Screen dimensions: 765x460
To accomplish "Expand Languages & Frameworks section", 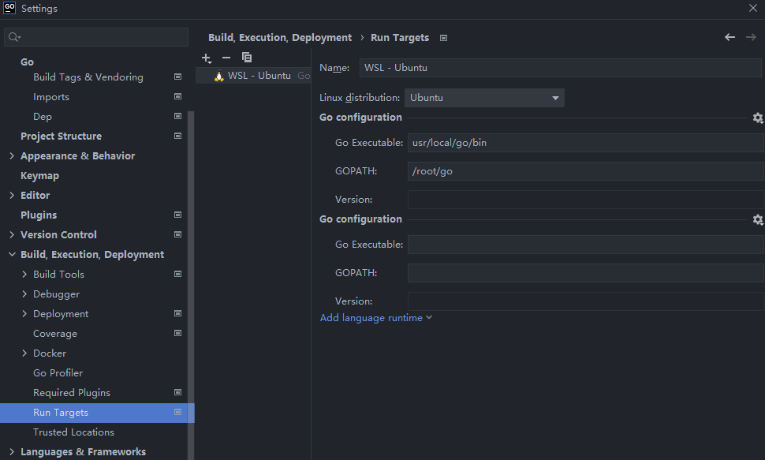I will [x=12, y=451].
